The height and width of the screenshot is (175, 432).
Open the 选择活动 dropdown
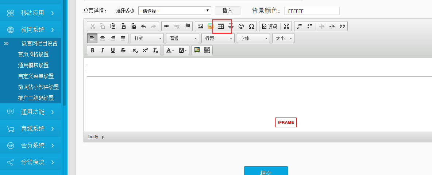coord(174,11)
